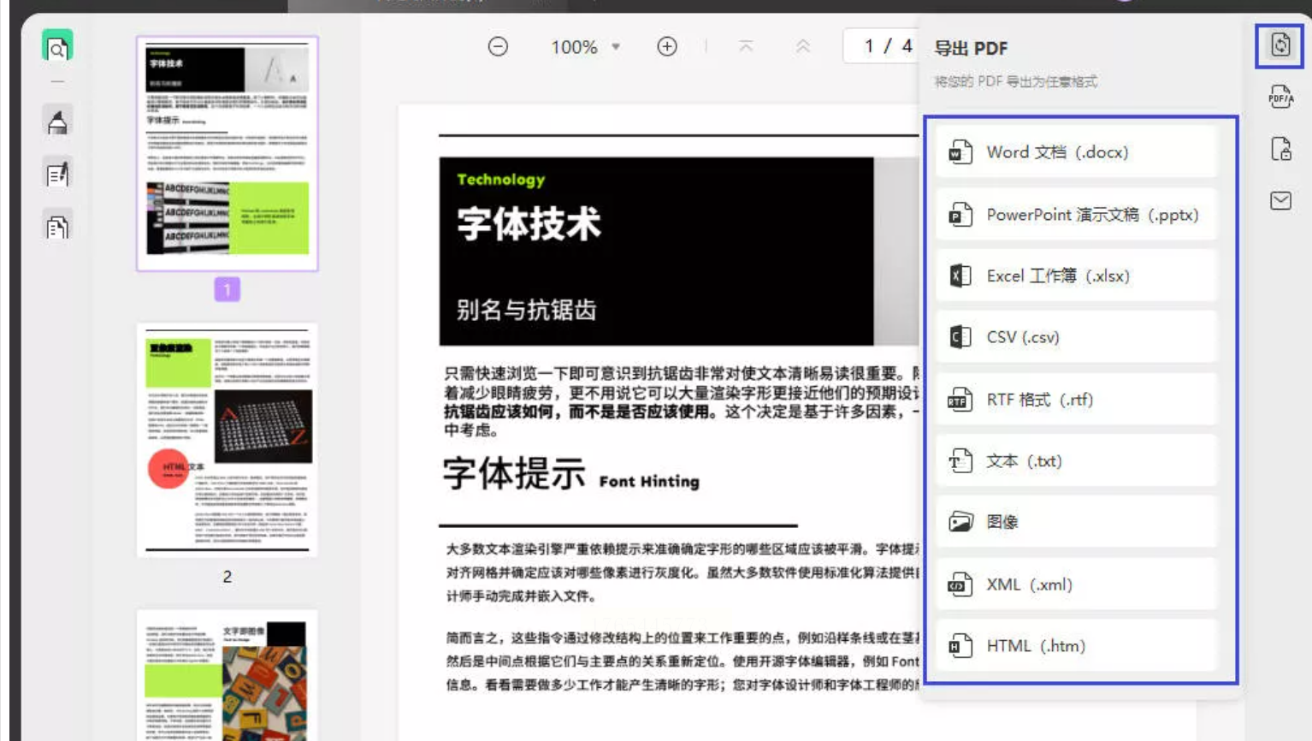This screenshot has width=1312, height=741.
Task: Open the edit PDF tool
Action: tap(57, 175)
